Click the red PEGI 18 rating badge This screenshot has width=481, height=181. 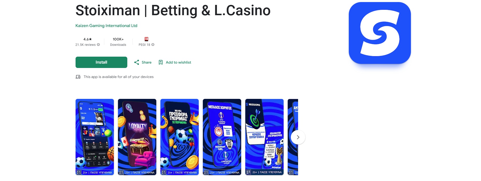click(146, 39)
